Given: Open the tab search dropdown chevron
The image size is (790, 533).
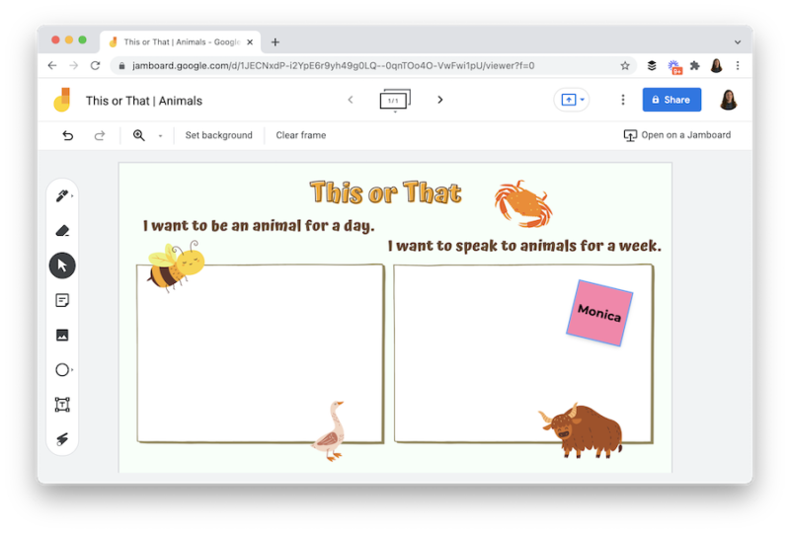Looking at the screenshot, I should (x=738, y=42).
